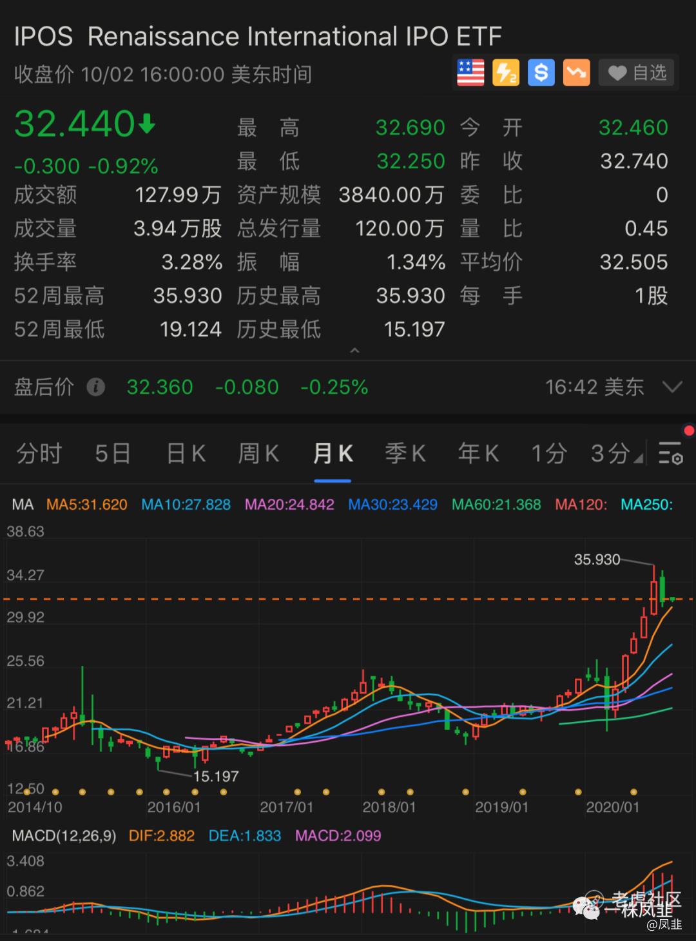Tap the 换手率 3.28% value
Viewport: 696px width, 941px height.
(x=192, y=262)
